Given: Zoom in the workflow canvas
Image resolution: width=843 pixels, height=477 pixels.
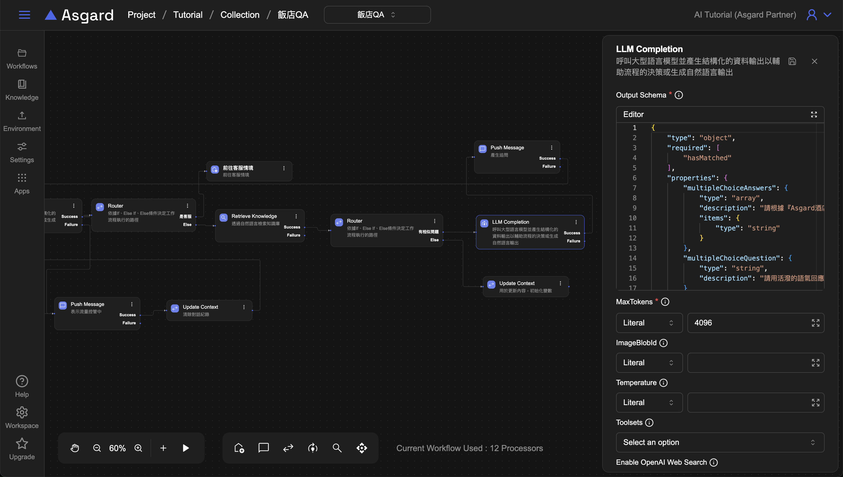Looking at the screenshot, I should [138, 448].
